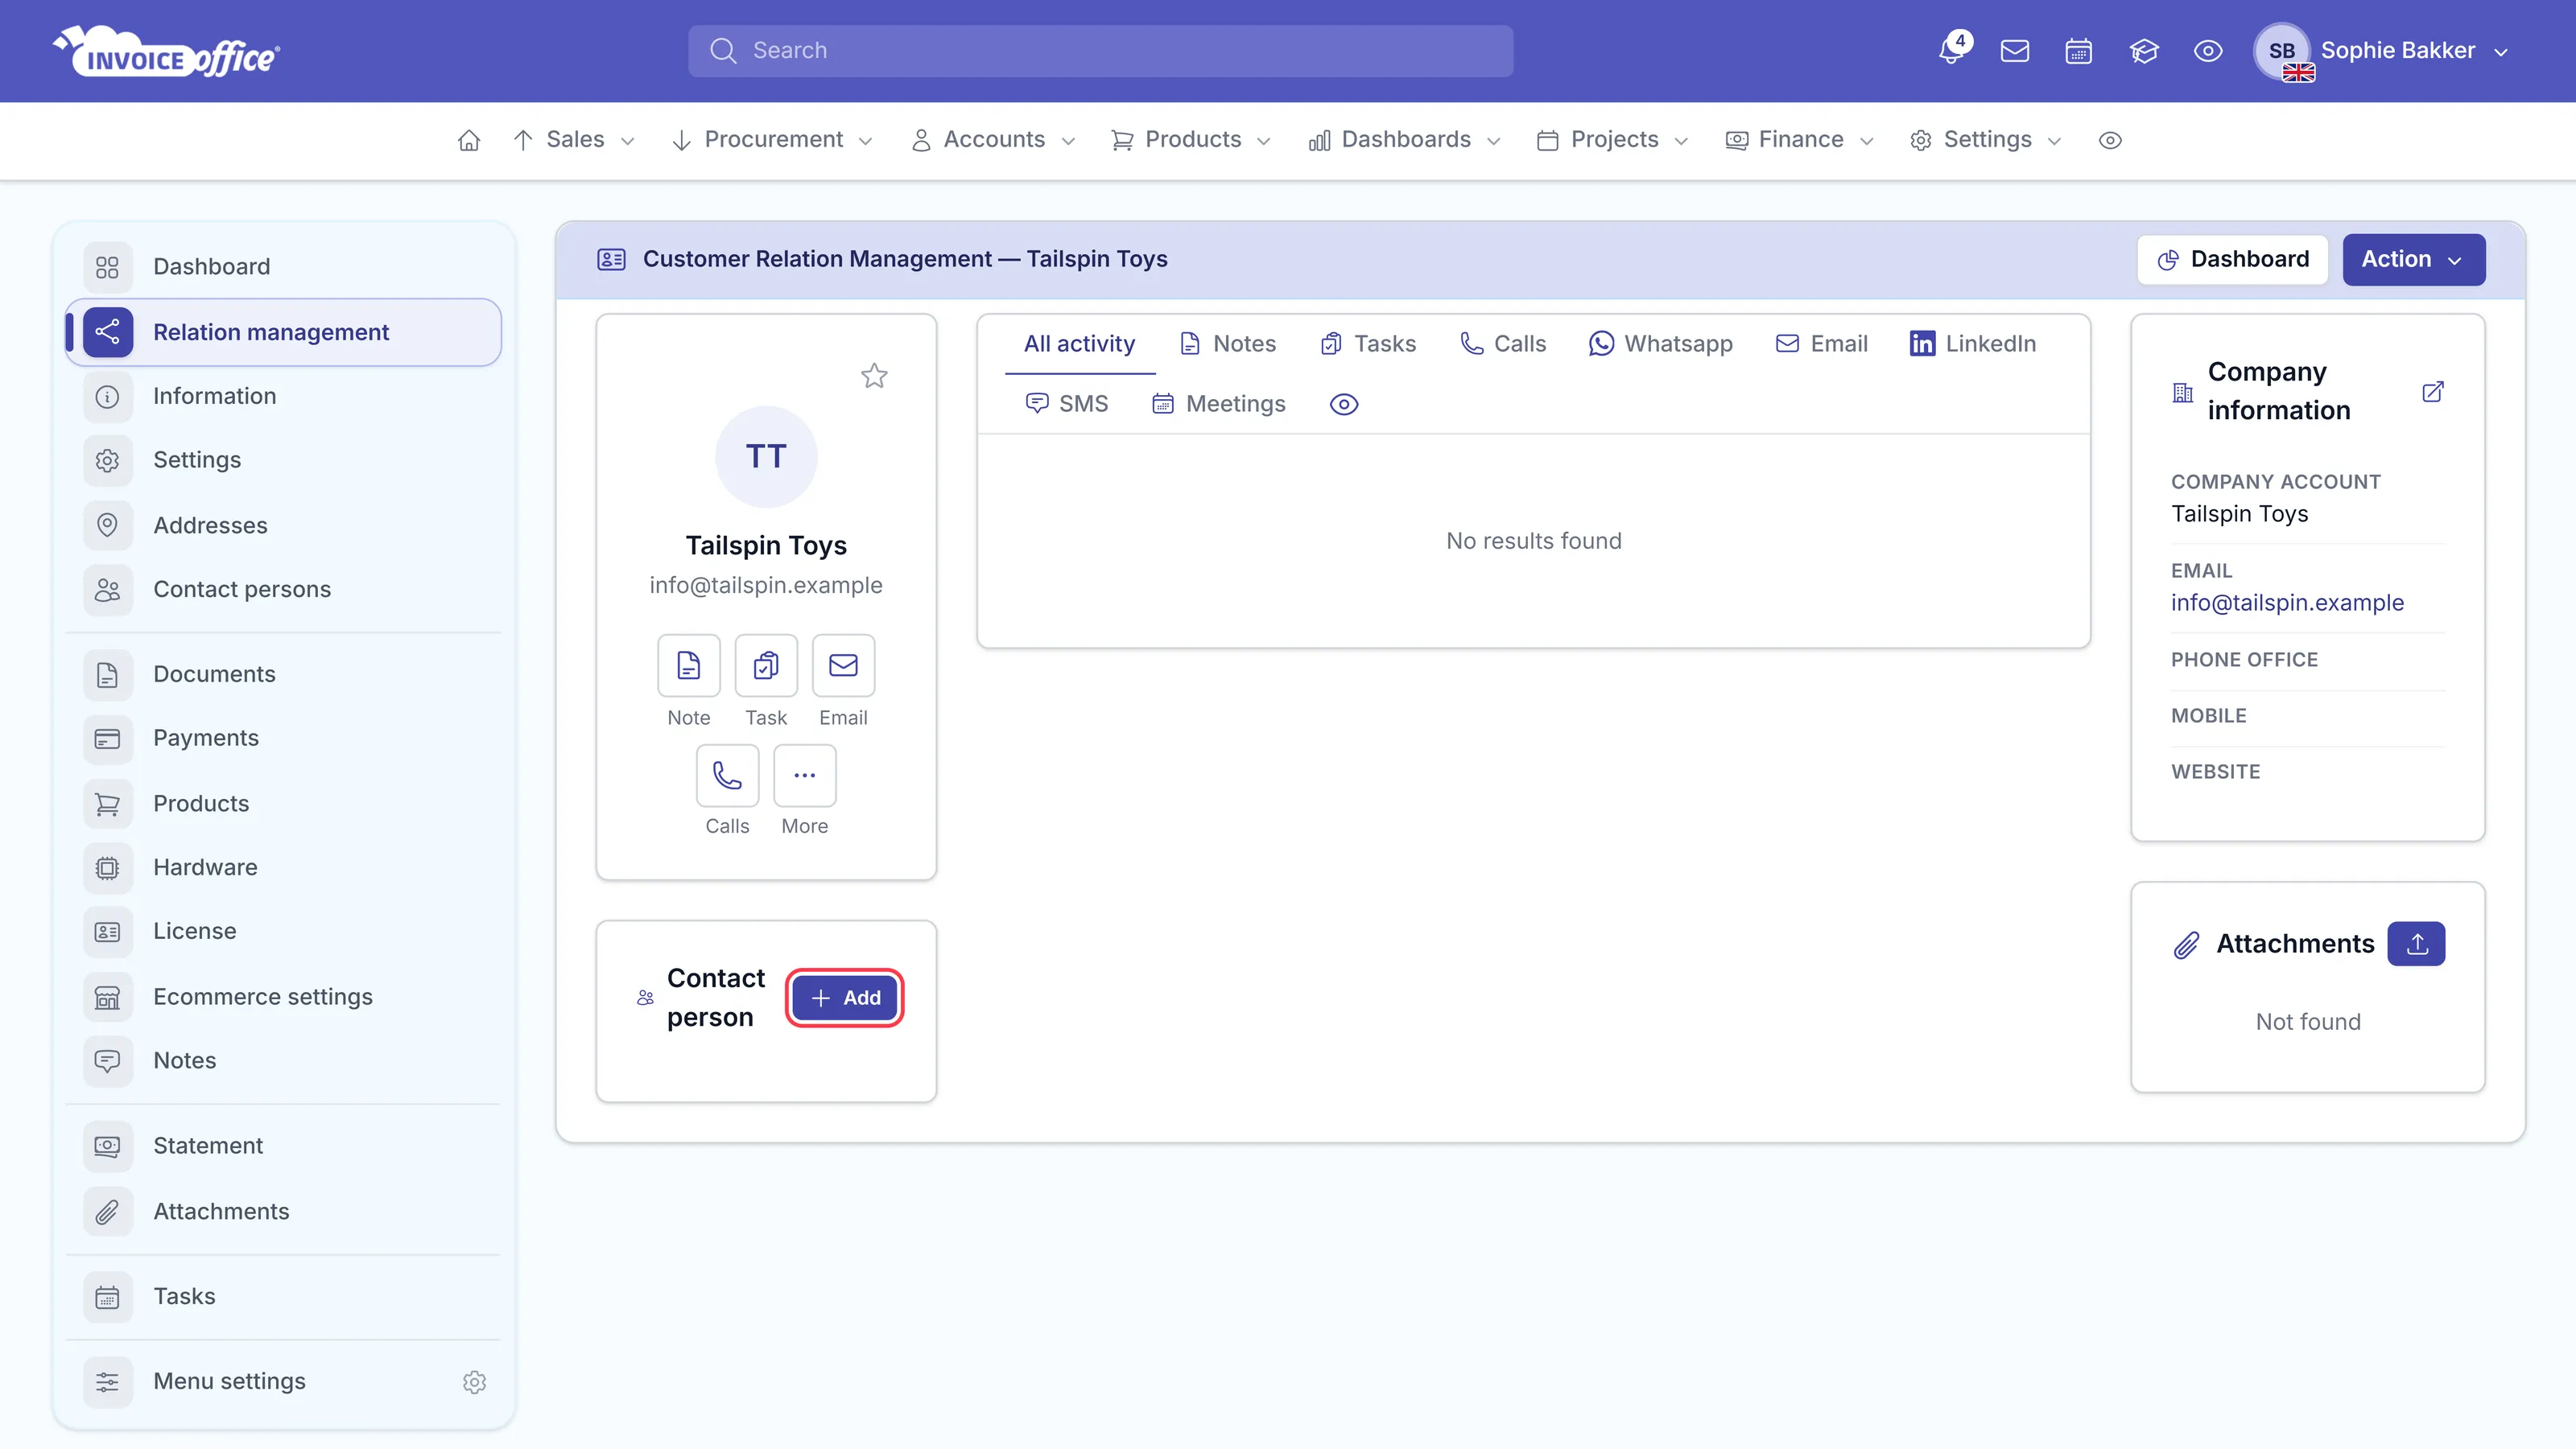Go to home icon in navigation
This screenshot has width=2576, height=1449.
[469, 140]
